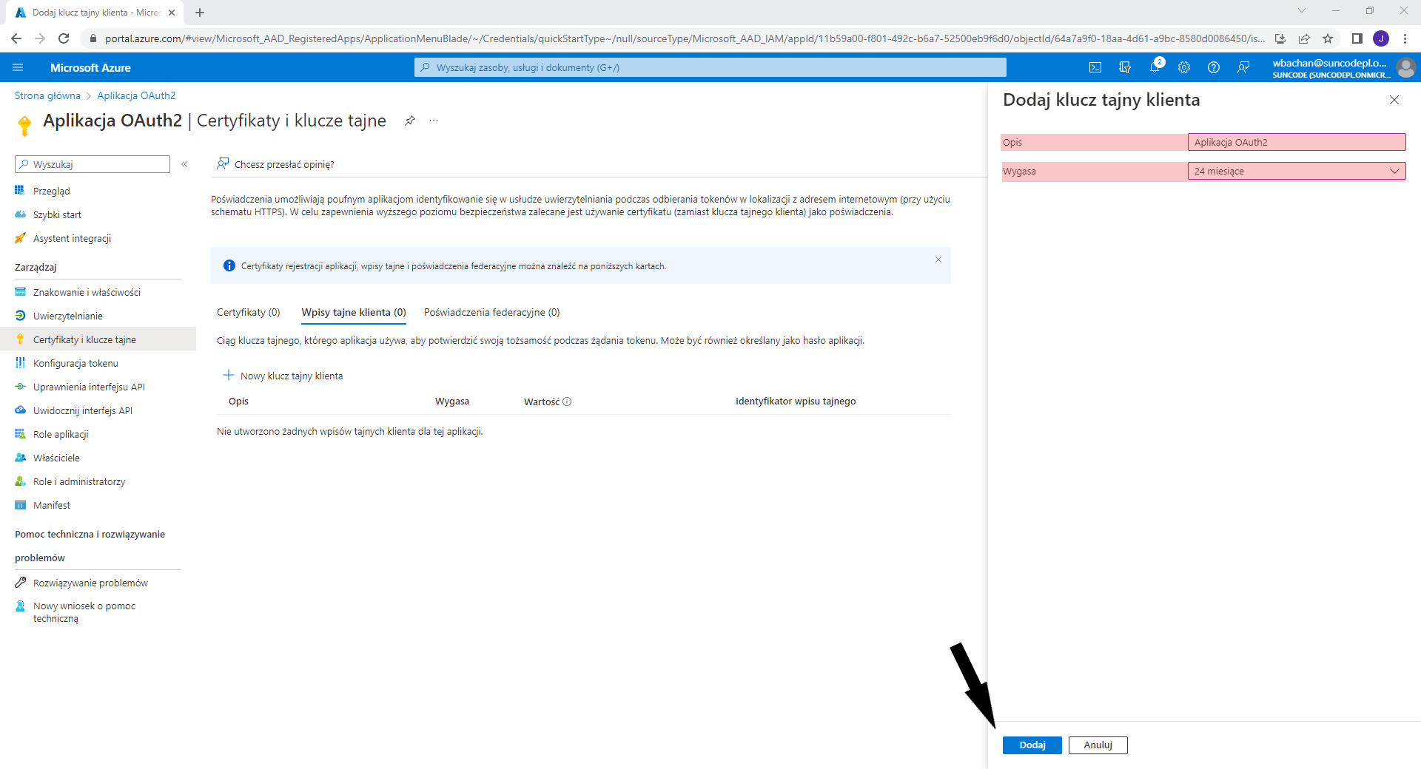The image size is (1421, 769).
Task: Bookmark this page with the star icon
Action: coord(1328,38)
